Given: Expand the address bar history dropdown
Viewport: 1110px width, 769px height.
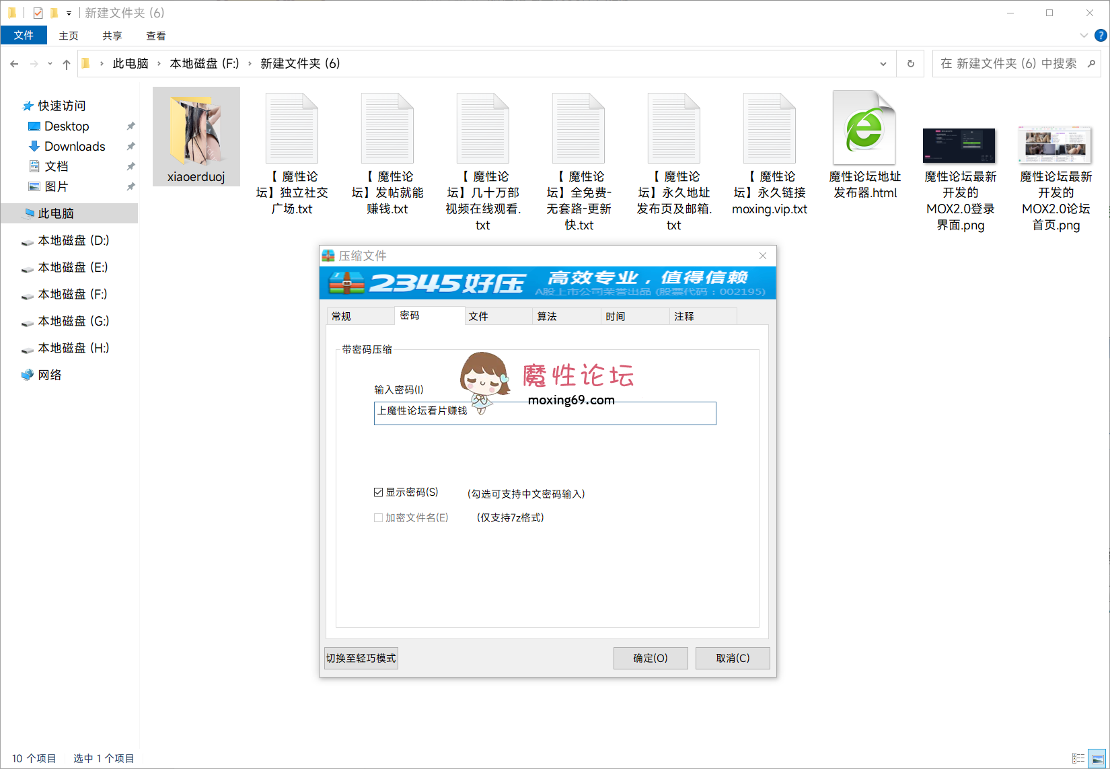Looking at the screenshot, I should tap(883, 63).
